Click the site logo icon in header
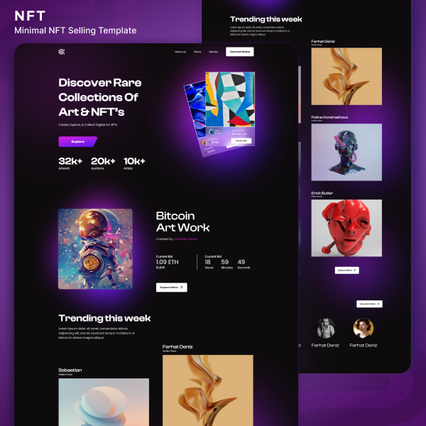Viewport: 426px width, 426px height. 62,52
